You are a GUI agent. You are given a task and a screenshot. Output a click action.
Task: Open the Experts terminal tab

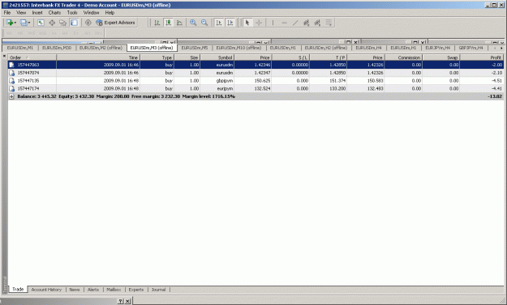pos(136,290)
